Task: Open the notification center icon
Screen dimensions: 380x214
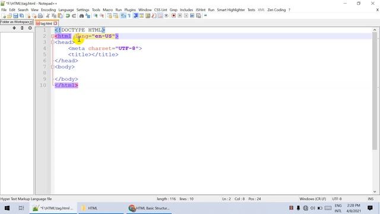Action: 370,208
